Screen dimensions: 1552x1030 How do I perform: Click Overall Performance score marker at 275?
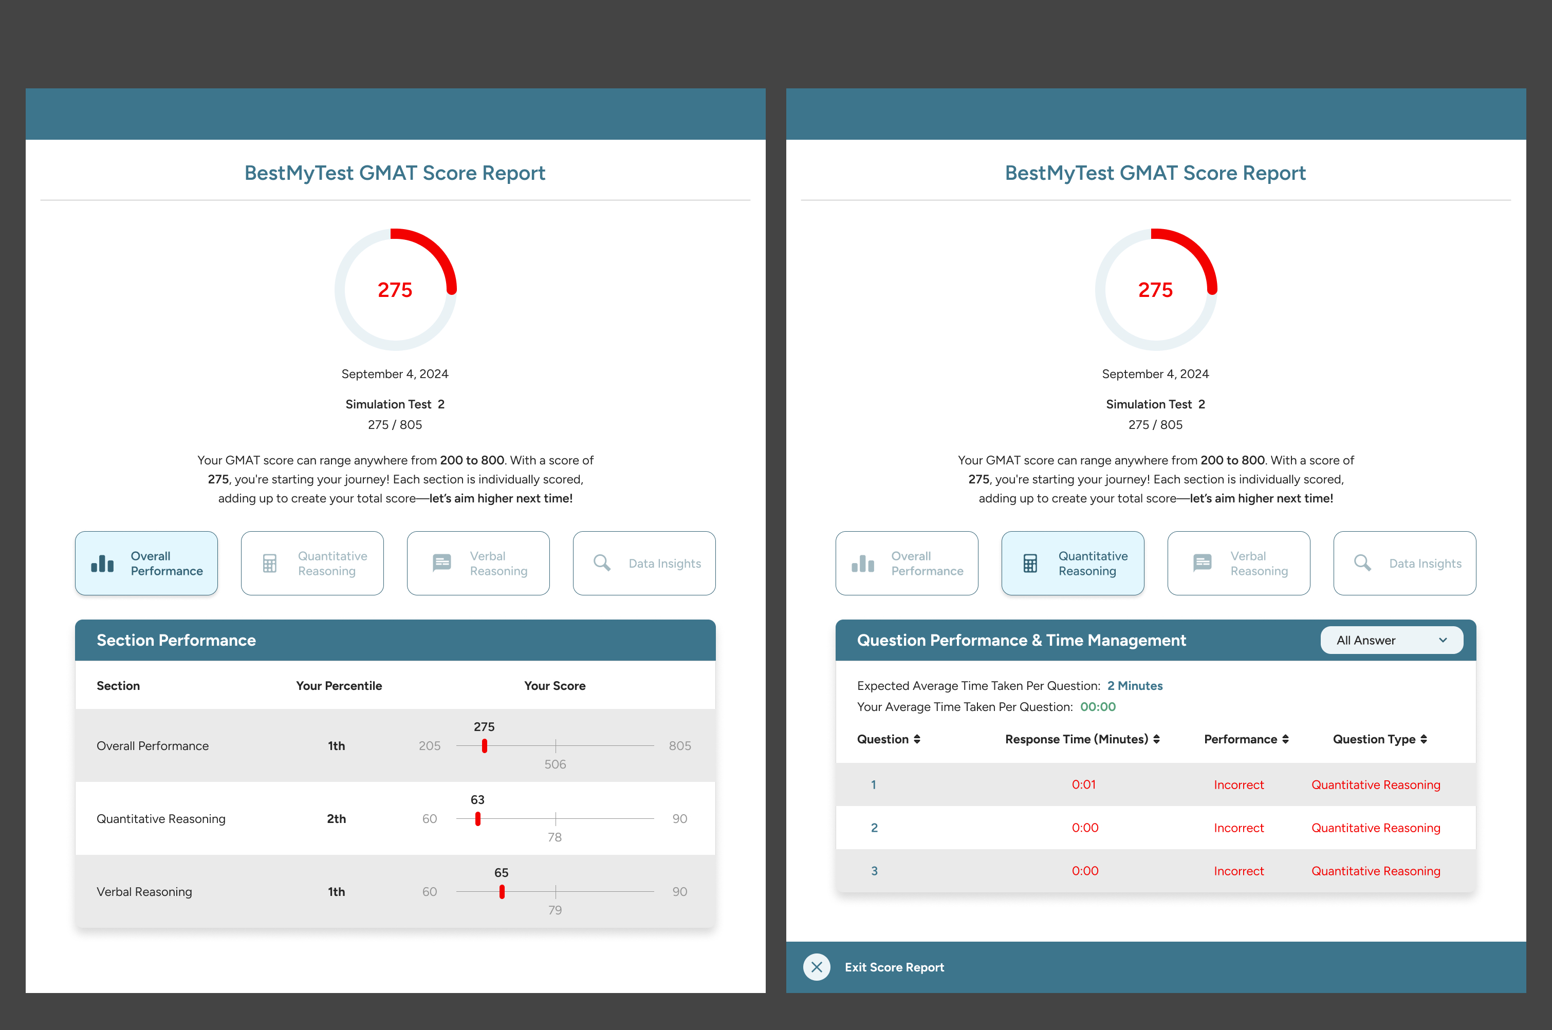pyautogui.click(x=484, y=745)
